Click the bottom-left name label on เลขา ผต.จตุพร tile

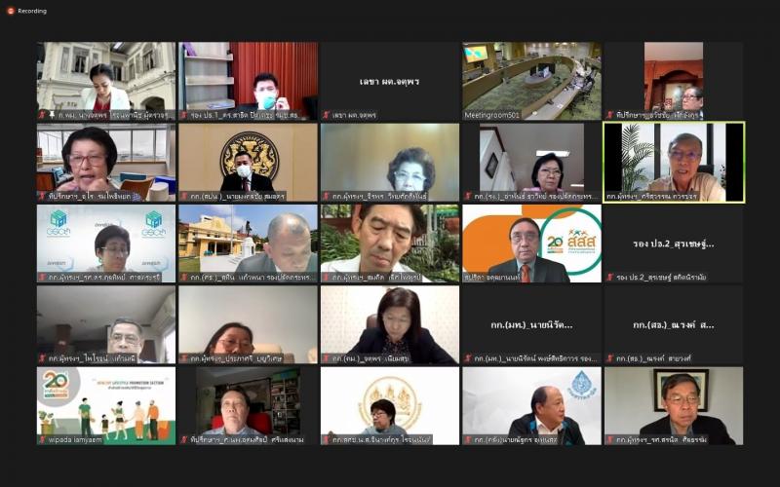pyautogui.click(x=354, y=115)
